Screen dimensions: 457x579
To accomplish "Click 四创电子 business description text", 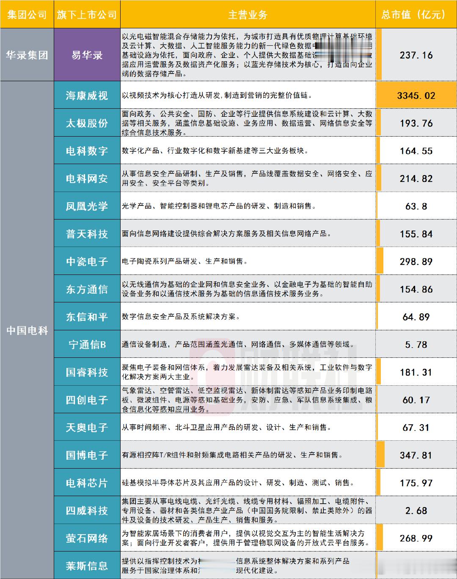I will coord(247,400).
